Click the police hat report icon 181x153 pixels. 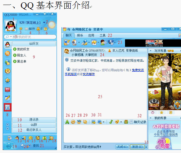tap(111, 42)
